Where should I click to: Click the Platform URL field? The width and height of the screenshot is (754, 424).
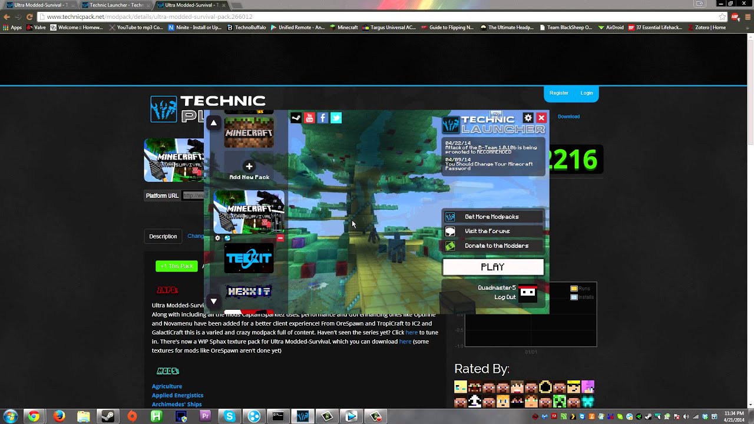(194, 196)
